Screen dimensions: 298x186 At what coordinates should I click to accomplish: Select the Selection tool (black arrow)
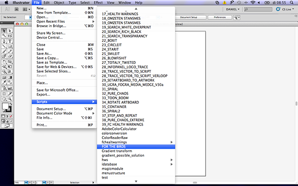4,31
